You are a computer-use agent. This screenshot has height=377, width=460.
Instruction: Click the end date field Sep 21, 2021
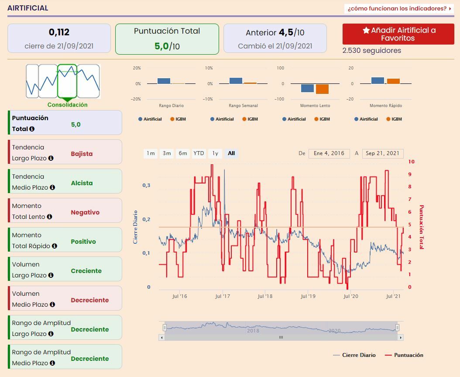coord(383,154)
